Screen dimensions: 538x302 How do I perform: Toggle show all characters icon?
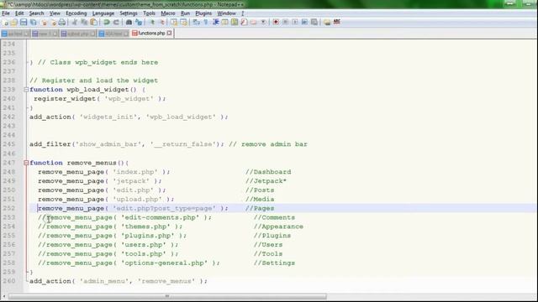click(206, 23)
